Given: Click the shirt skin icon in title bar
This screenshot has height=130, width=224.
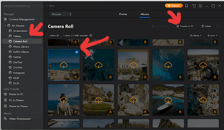Looking at the screenshot, I should coord(194,6).
